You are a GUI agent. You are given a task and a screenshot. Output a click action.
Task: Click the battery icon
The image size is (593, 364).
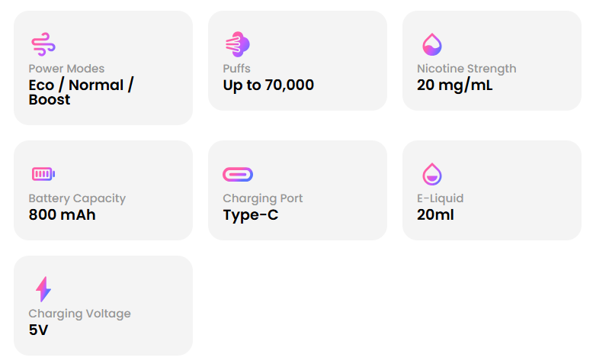(43, 174)
